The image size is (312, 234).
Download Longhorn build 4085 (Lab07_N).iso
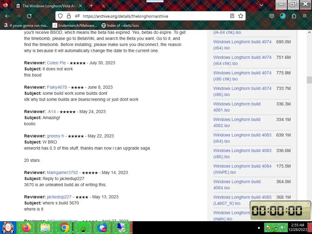[x=242, y=200]
